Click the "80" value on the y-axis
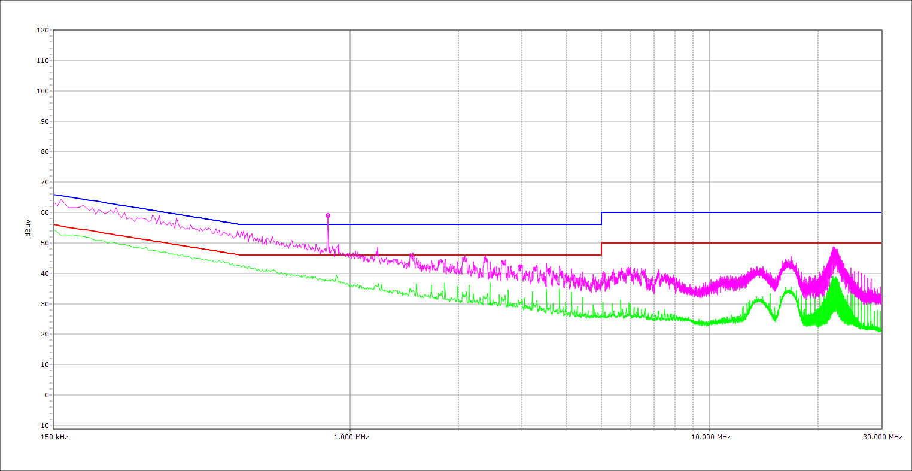 coord(44,152)
